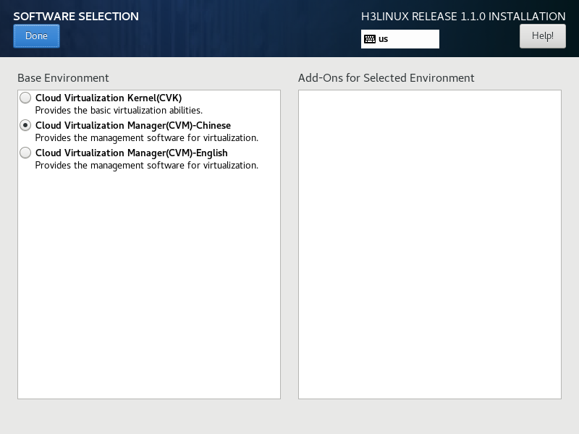Viewport: 579px width, 434px height.
Task: Click 'H3LINUX RELEASE 1.1.0 INSTALLATION' title text
Action: click(x=463, y=16)
